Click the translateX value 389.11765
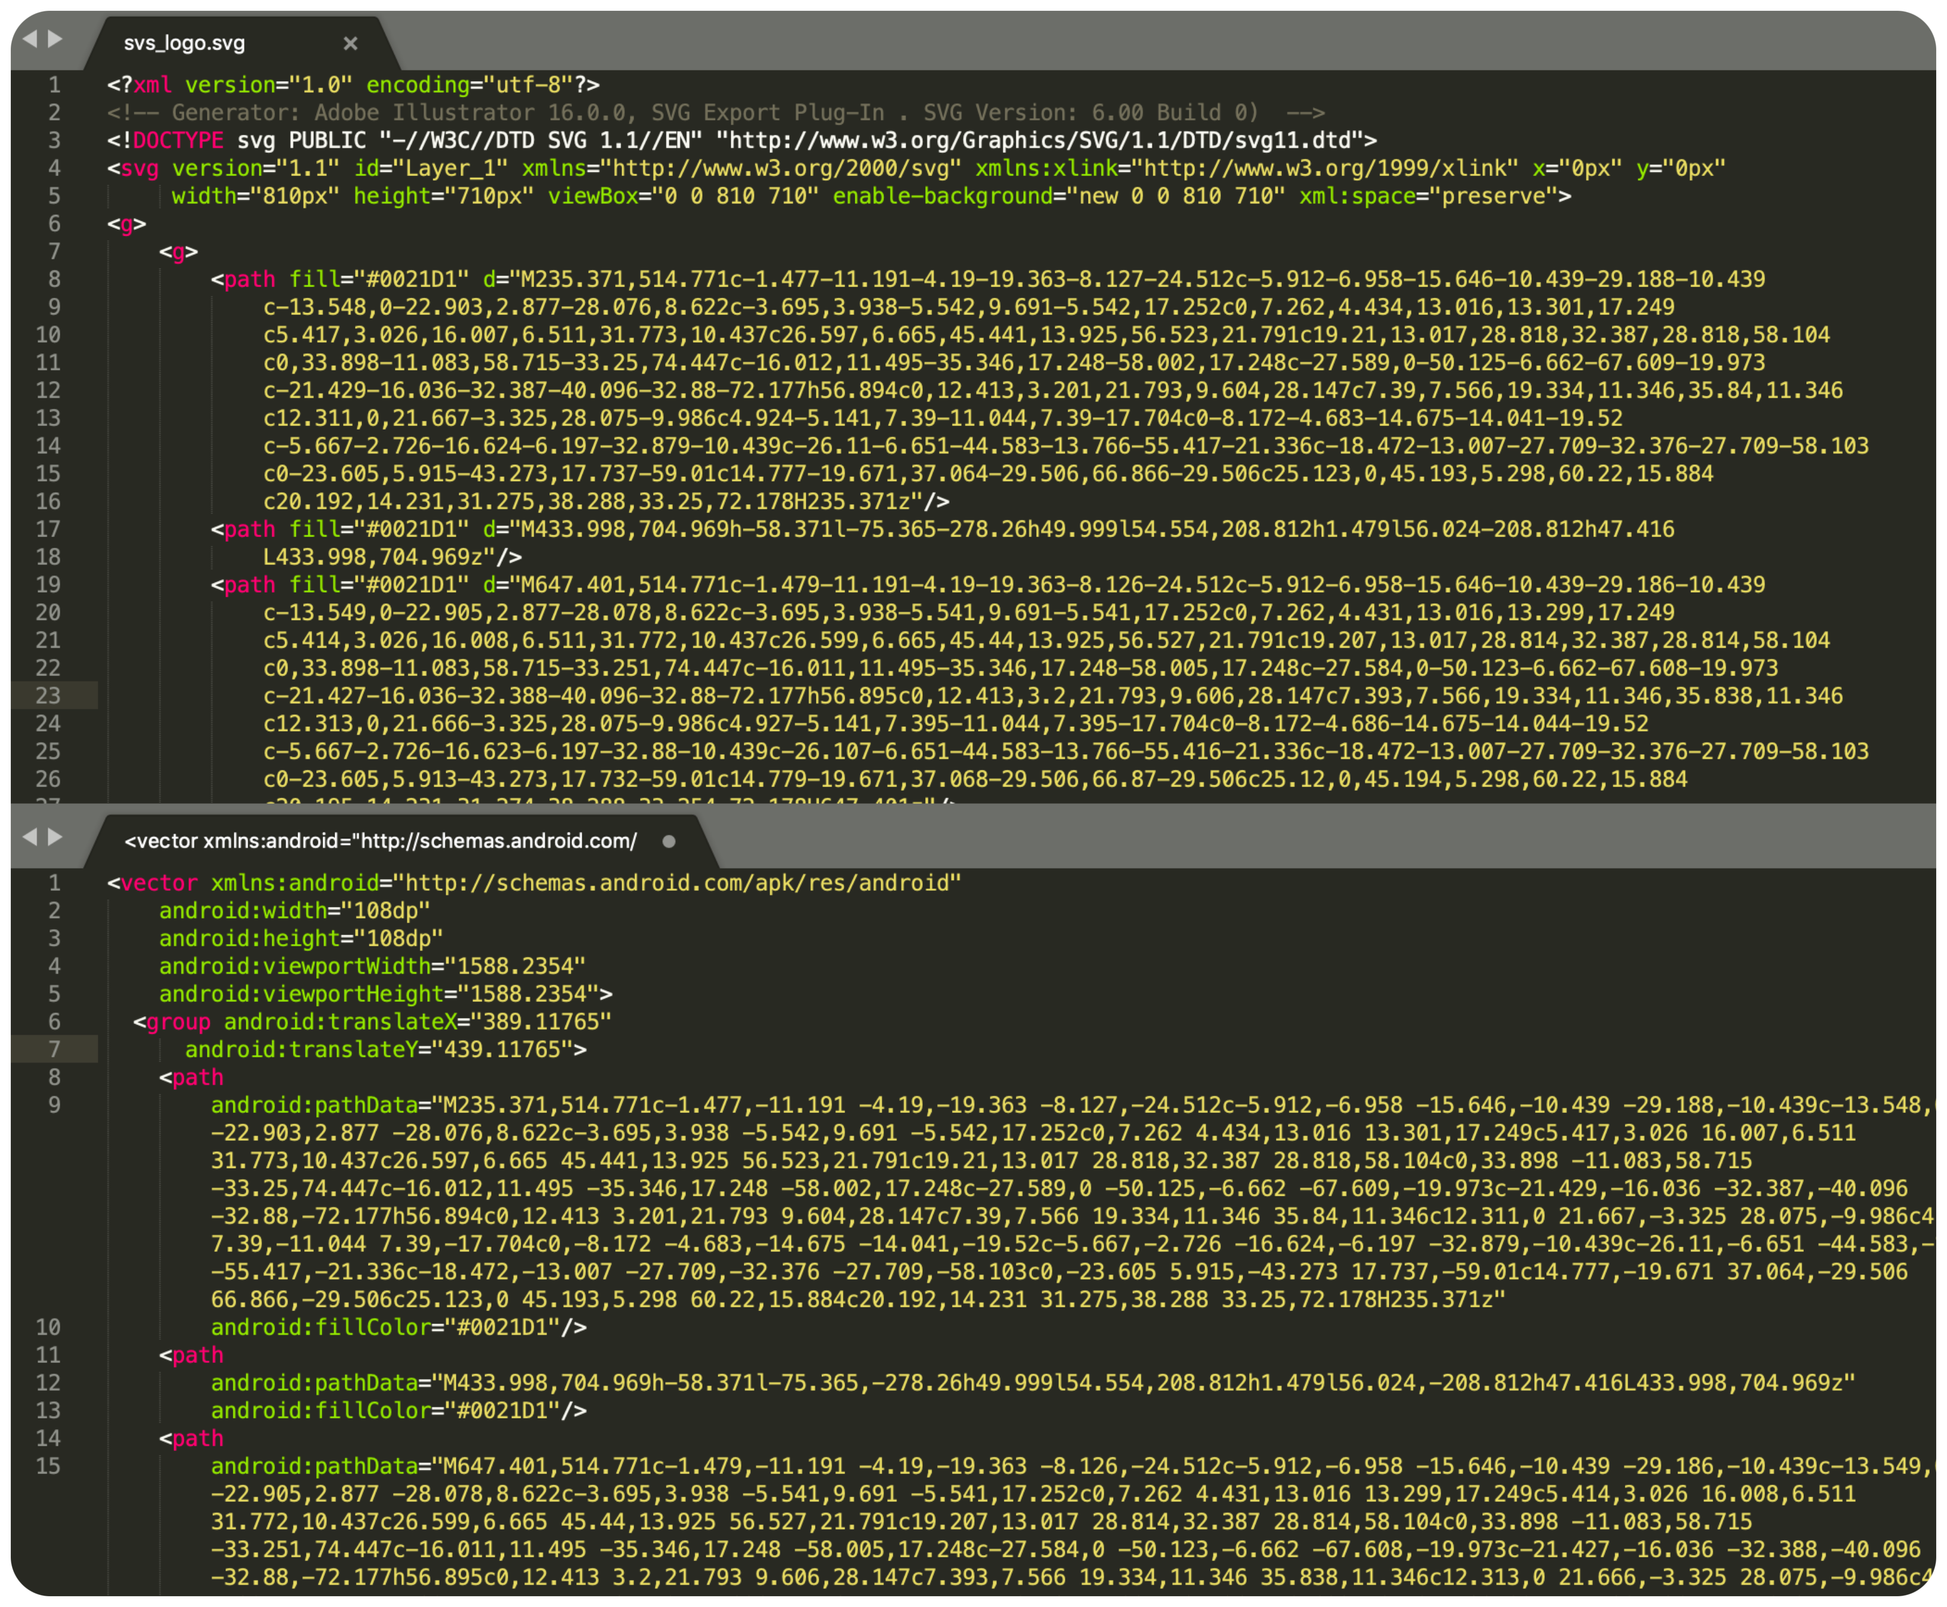The width and height of the screenshot is (1947, 1607). (542, 1022)
